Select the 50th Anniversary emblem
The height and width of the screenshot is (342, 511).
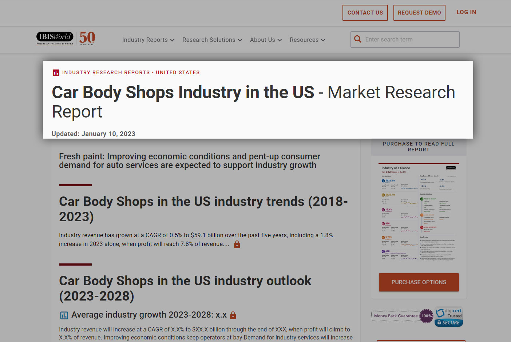pyautogui.click(x=87, y=38)
